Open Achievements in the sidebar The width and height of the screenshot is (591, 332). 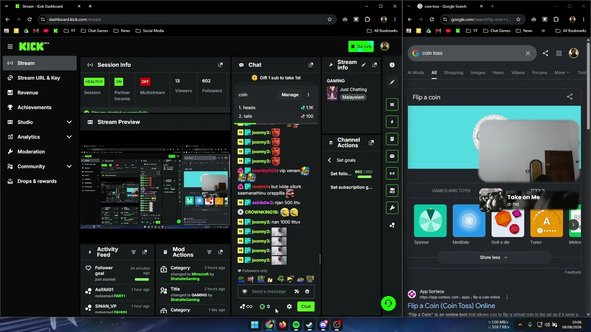point(40,107)
